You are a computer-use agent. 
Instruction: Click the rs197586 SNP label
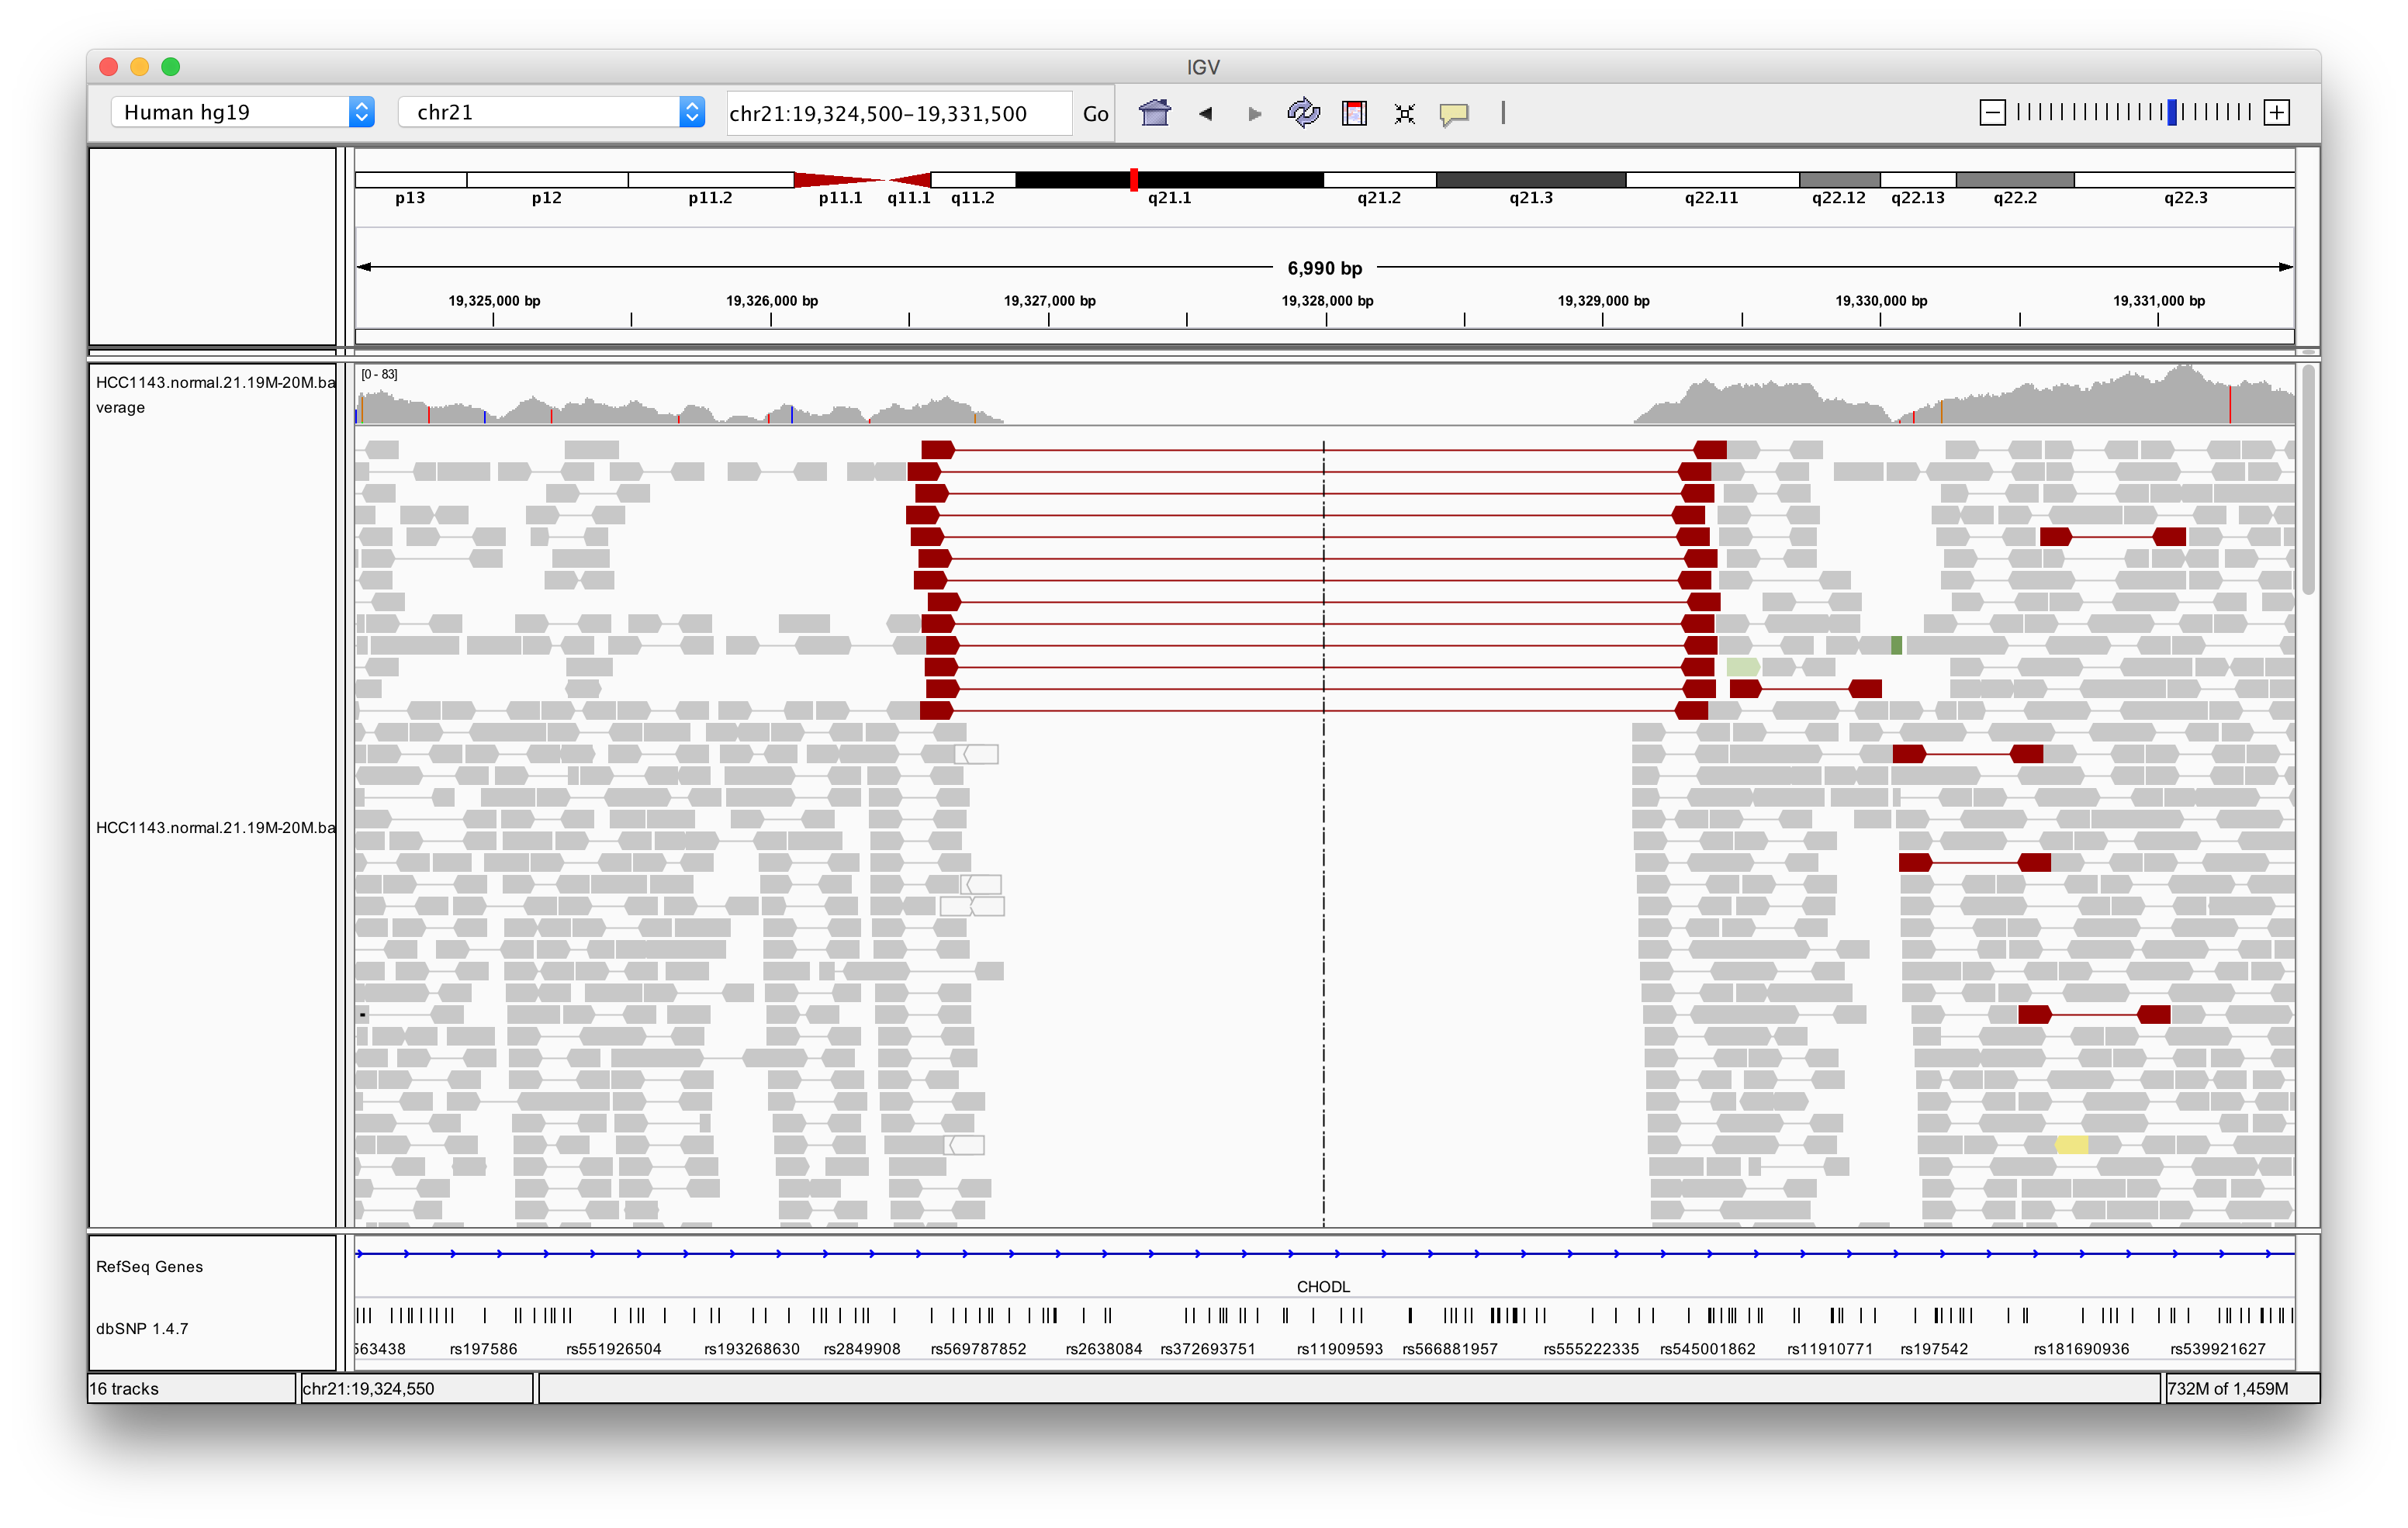483,1348
